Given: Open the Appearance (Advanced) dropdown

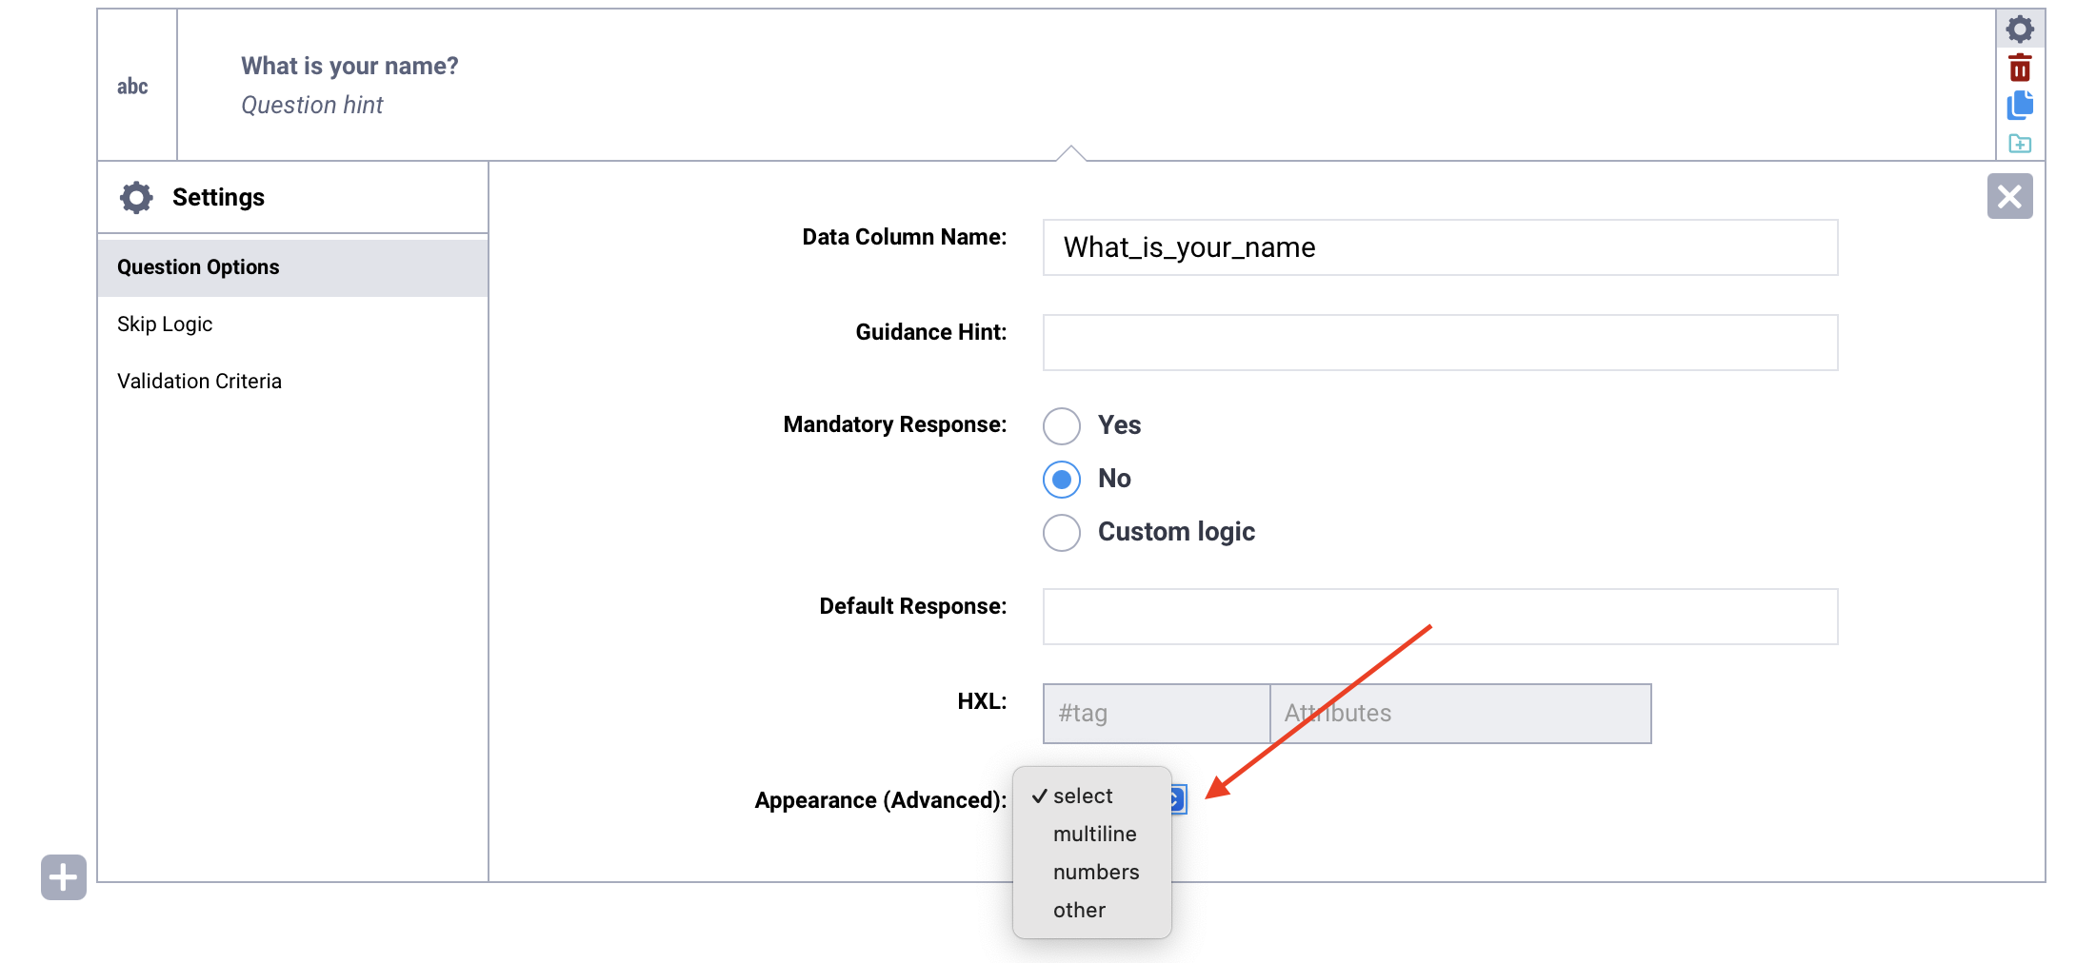Looking at the screenshot, I should (1178, 800).
